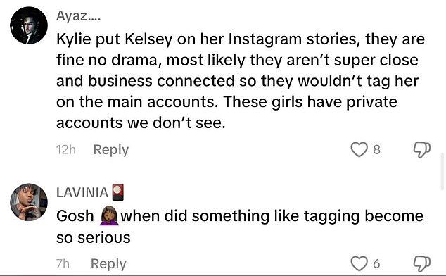This screenshot has width=446, height=276.
Task: Select LAVINIA's comment text about tagging
Action: click(240, 227)
